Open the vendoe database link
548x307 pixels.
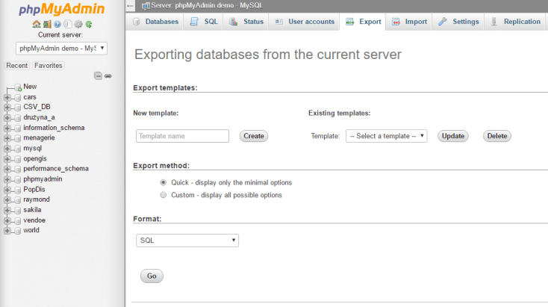click(x=34, y=220)
